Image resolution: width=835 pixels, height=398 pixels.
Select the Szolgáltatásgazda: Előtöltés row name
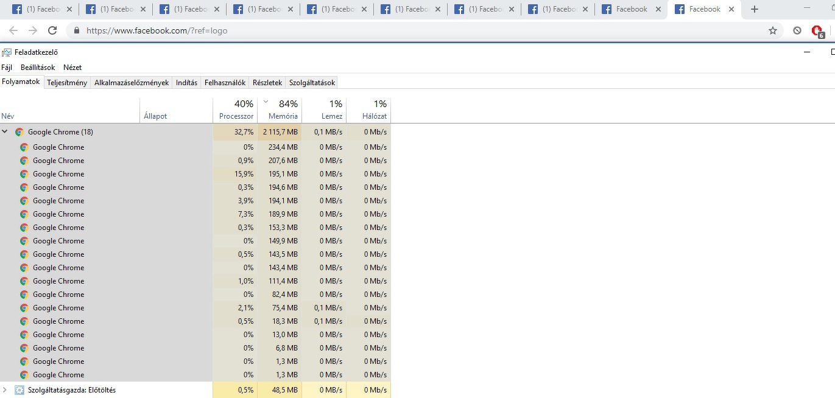point(72,390)
